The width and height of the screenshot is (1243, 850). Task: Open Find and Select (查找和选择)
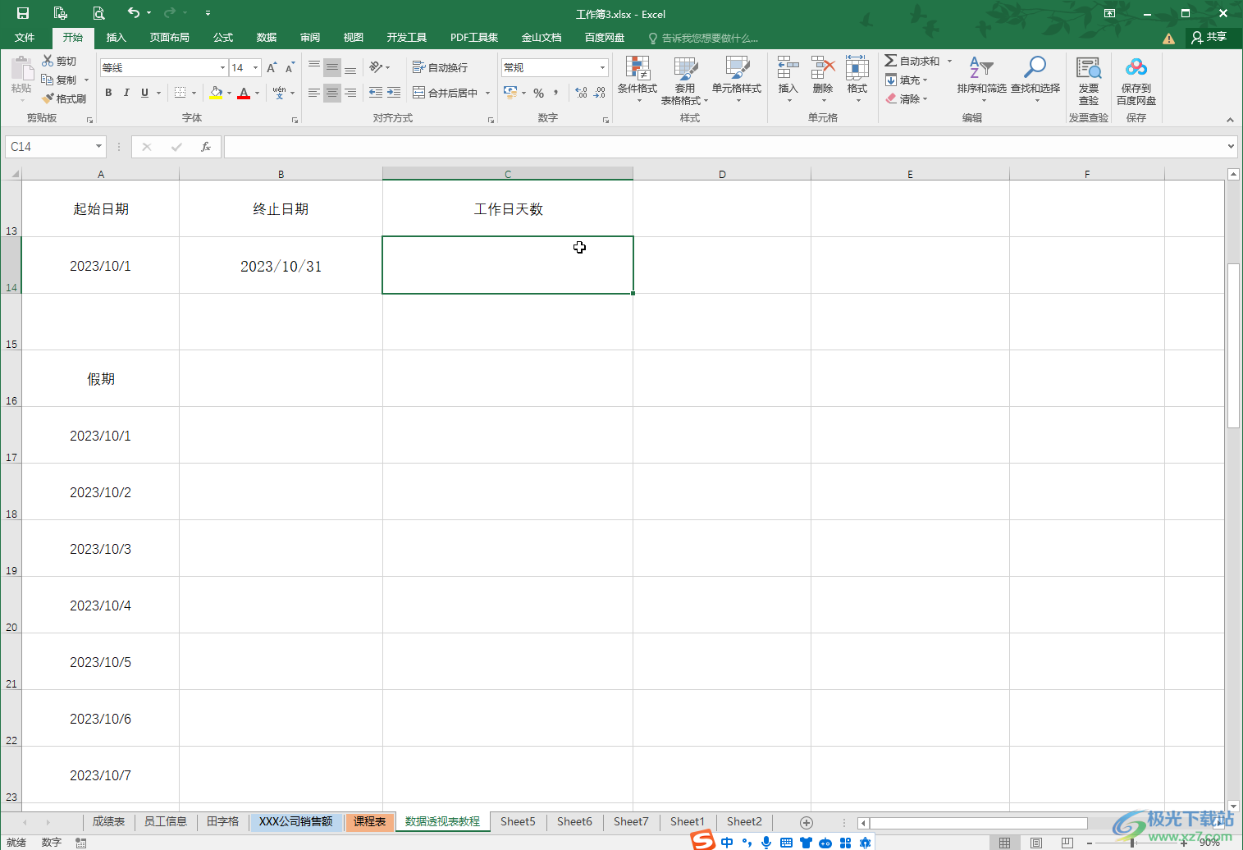[x=1035, y=80]
